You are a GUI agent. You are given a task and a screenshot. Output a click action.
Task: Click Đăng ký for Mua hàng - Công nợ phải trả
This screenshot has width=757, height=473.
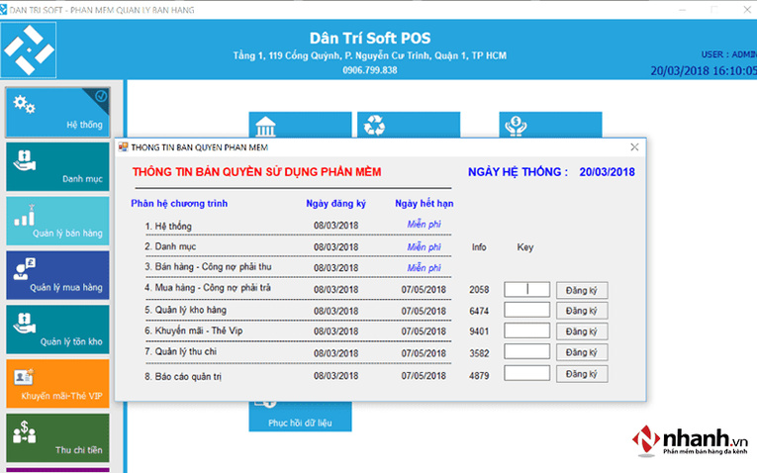click(582, 290)
